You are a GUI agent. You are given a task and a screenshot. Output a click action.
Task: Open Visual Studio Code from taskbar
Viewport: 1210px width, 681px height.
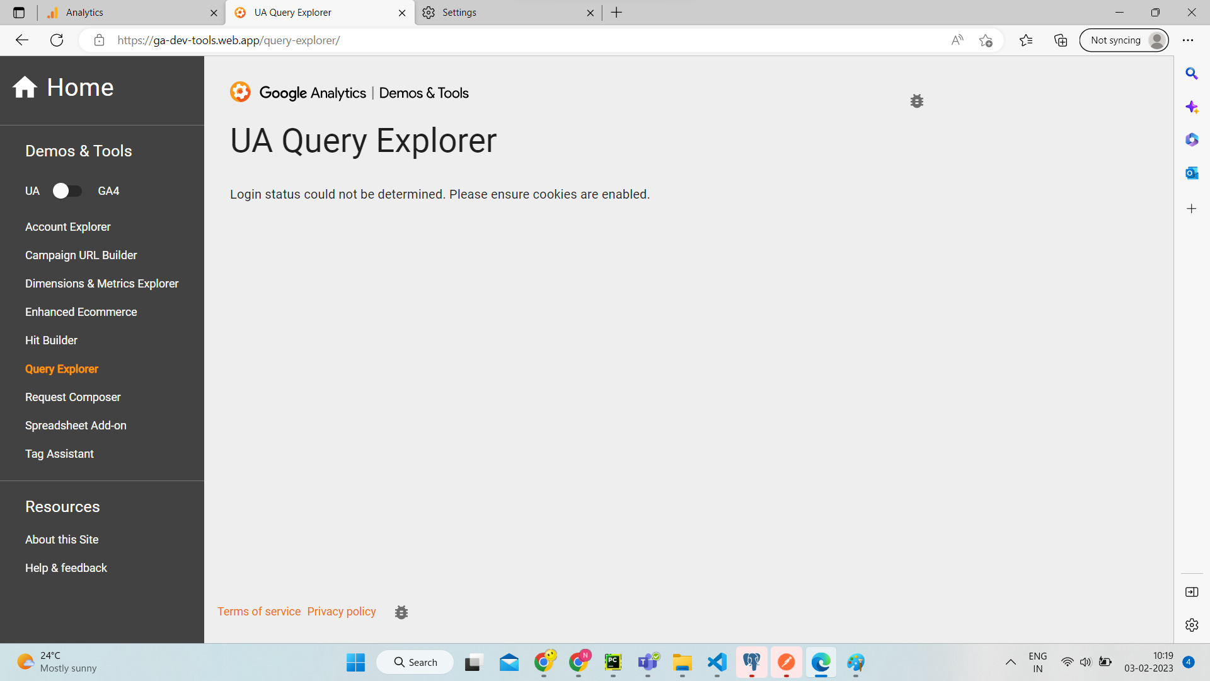(717, 662)
